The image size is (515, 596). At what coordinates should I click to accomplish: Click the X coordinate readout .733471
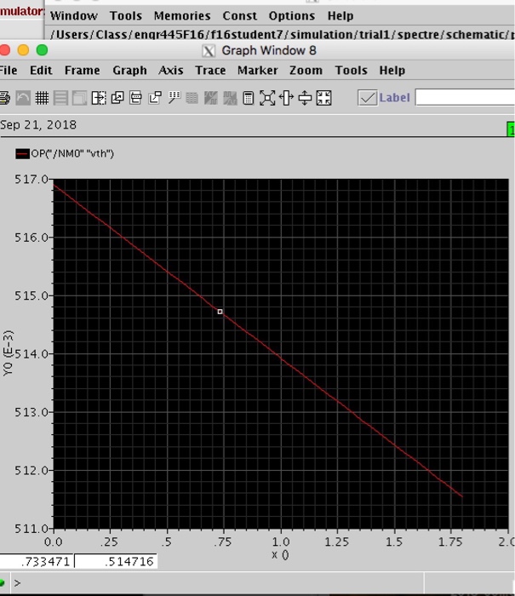pos(37,561)
